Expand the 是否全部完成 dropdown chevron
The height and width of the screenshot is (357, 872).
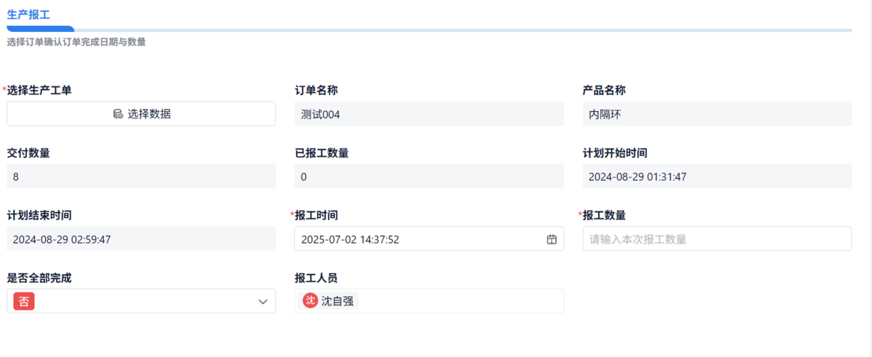(263, 301)
